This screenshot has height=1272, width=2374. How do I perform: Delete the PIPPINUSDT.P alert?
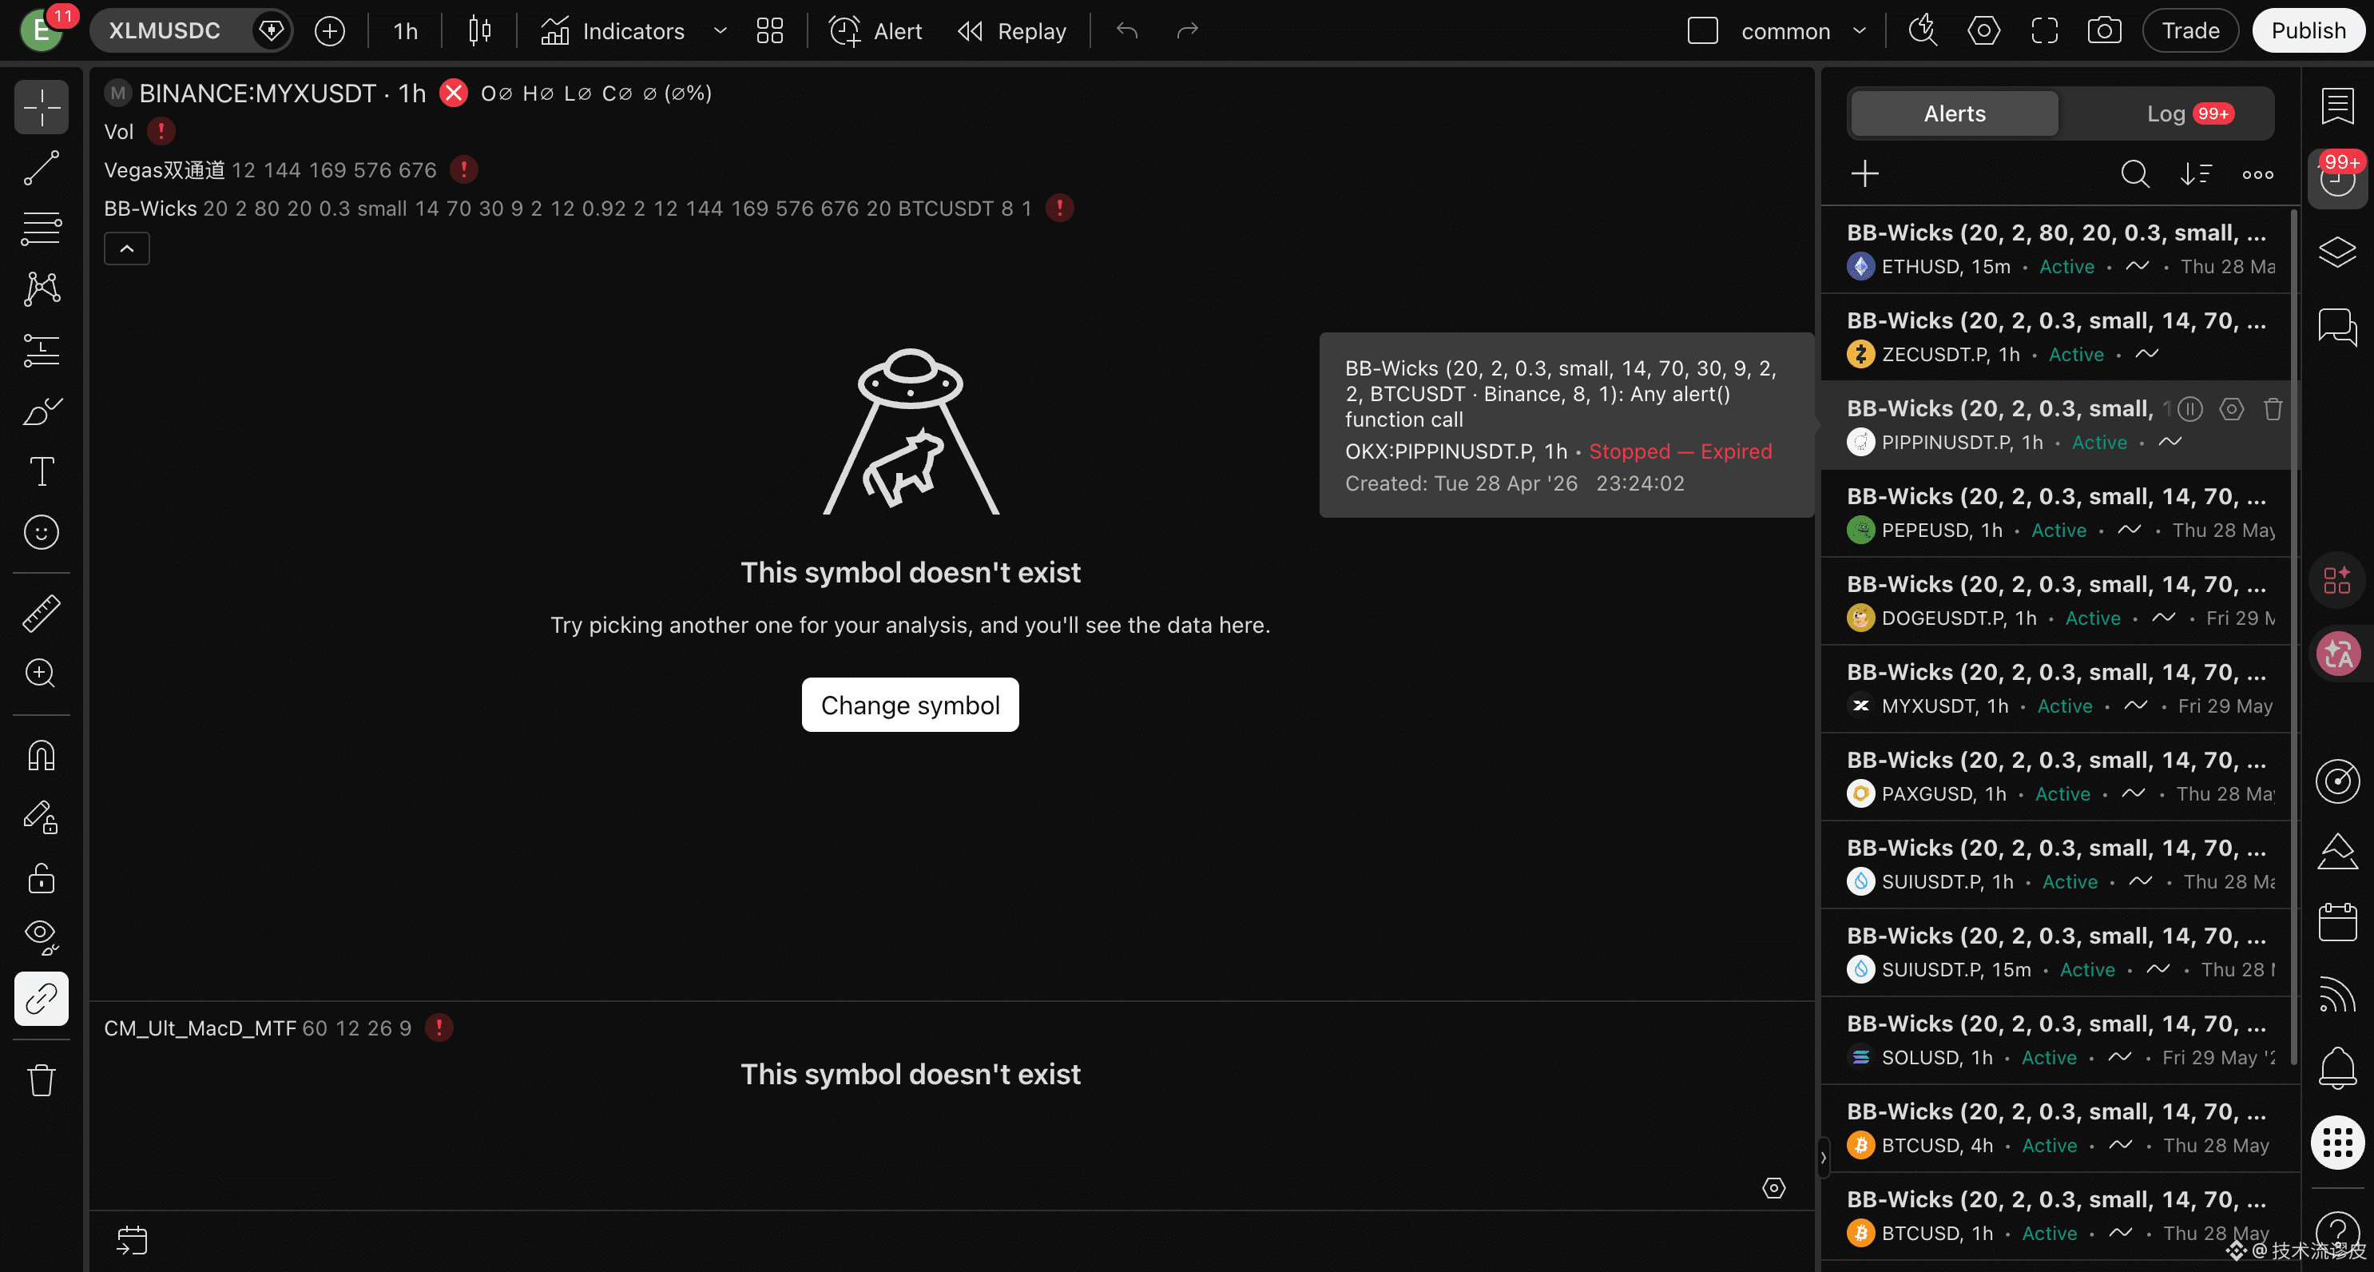pyautogui.click(x=2273, y=408)
